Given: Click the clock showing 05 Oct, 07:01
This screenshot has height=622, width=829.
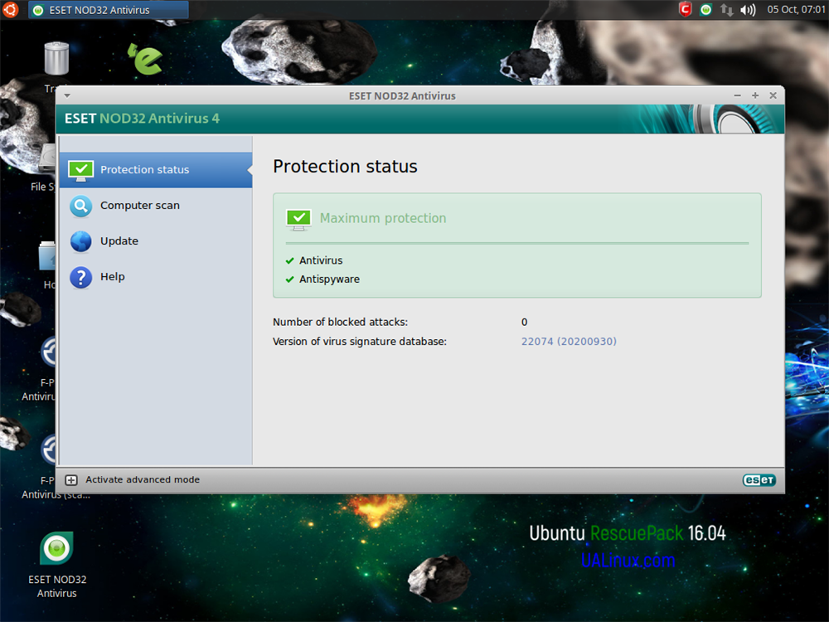Looking at the screenshot, I should pos(796,9).
